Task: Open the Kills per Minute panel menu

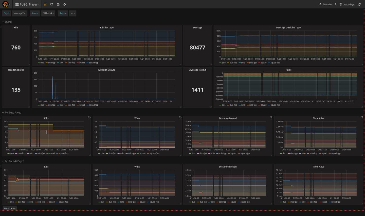Action: click(x=107, y=70)
